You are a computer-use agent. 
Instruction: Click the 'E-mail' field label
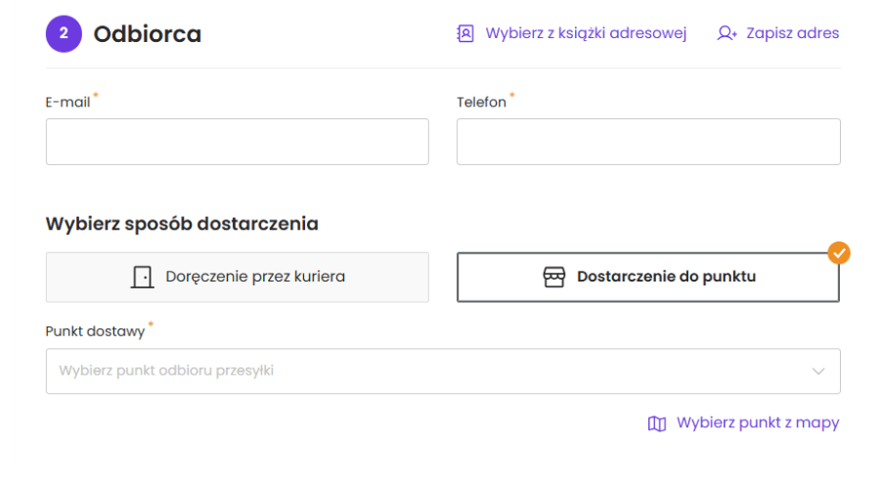pos(67,102)
